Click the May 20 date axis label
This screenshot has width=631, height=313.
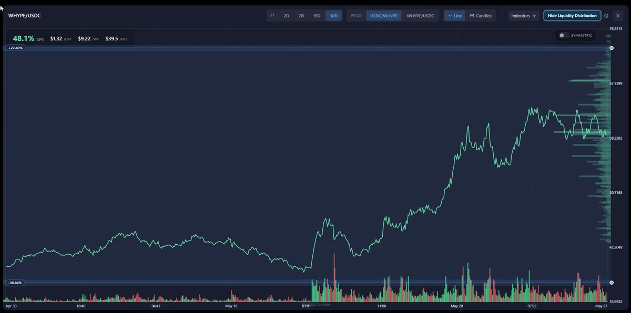(x=457, y=306)
